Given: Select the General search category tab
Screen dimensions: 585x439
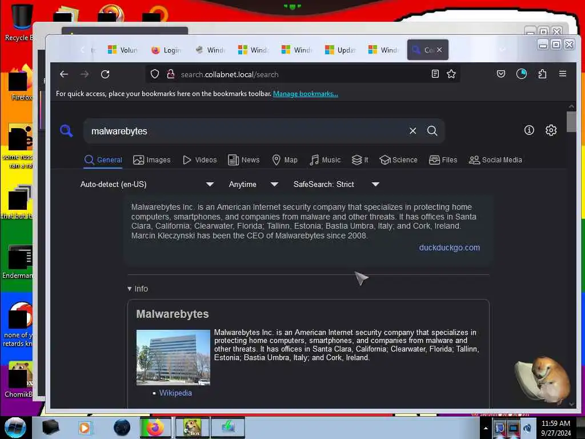Looking at the screenshot, I should (103, 160).
